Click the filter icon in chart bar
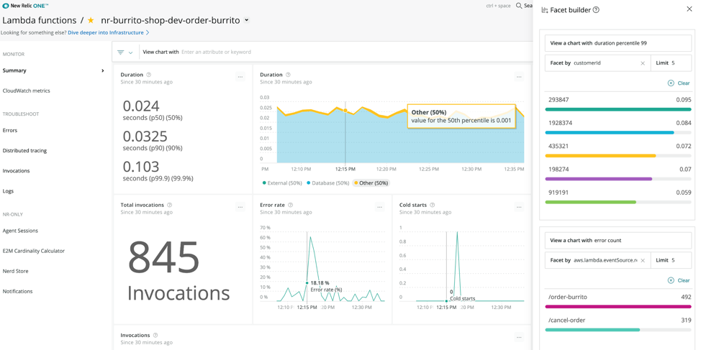 [x=121, y=52]
